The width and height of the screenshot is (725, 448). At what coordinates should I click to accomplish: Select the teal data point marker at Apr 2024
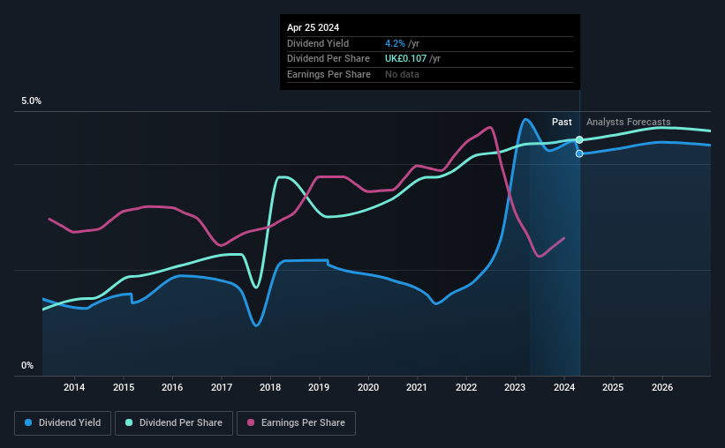579,140
